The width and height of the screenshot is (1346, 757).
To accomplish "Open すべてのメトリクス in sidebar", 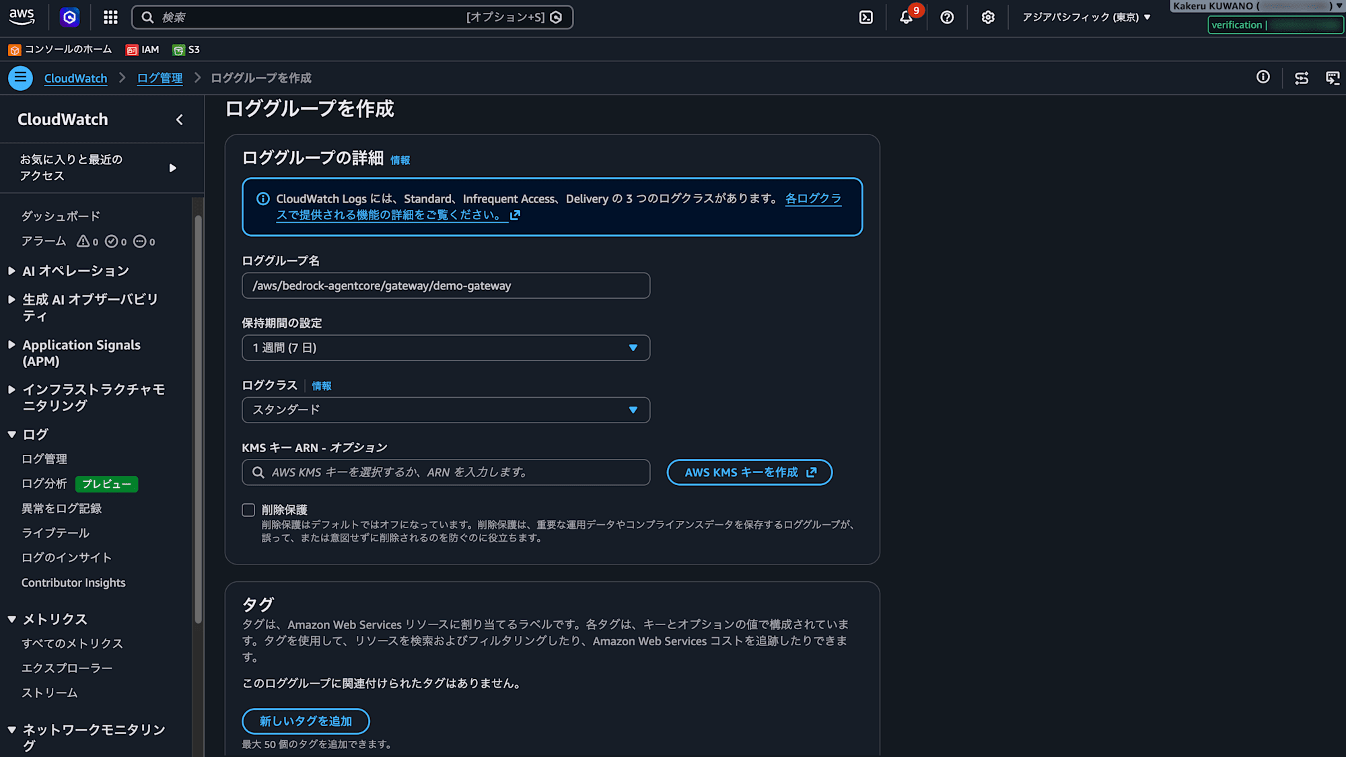I will [72, 644].
